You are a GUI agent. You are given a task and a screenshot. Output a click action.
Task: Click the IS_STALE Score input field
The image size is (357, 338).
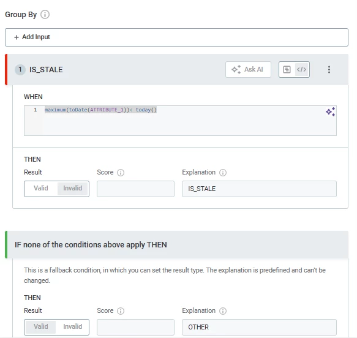point(135,189)
